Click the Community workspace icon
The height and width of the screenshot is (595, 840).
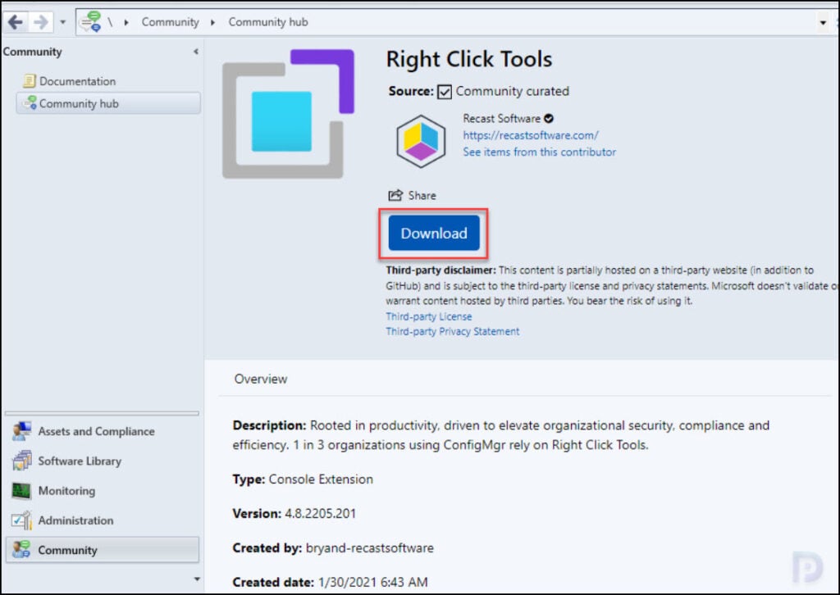pos(21,550)
